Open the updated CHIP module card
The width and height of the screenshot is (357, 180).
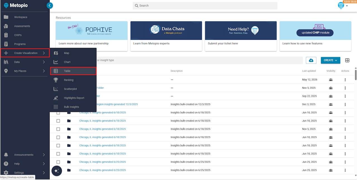(x=315, y=36)
